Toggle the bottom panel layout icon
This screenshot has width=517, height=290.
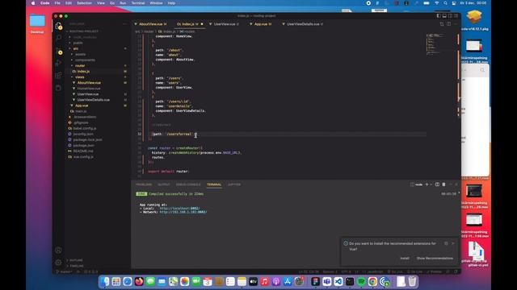(444, 16)
